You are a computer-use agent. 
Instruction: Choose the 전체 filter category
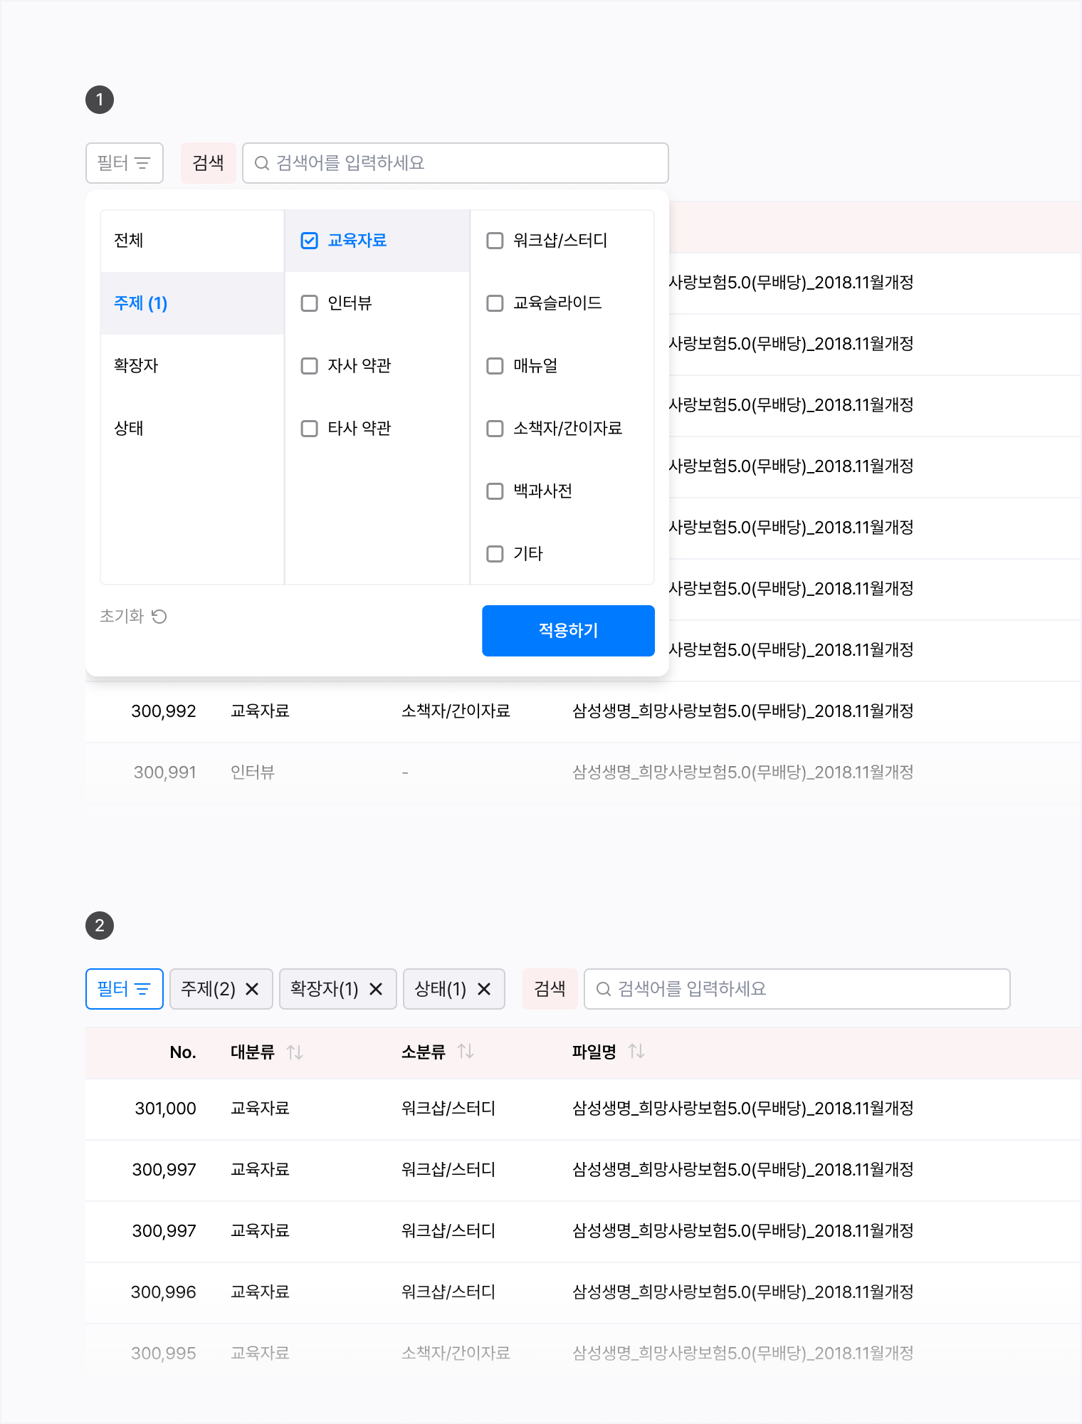(x=129, y=241)
